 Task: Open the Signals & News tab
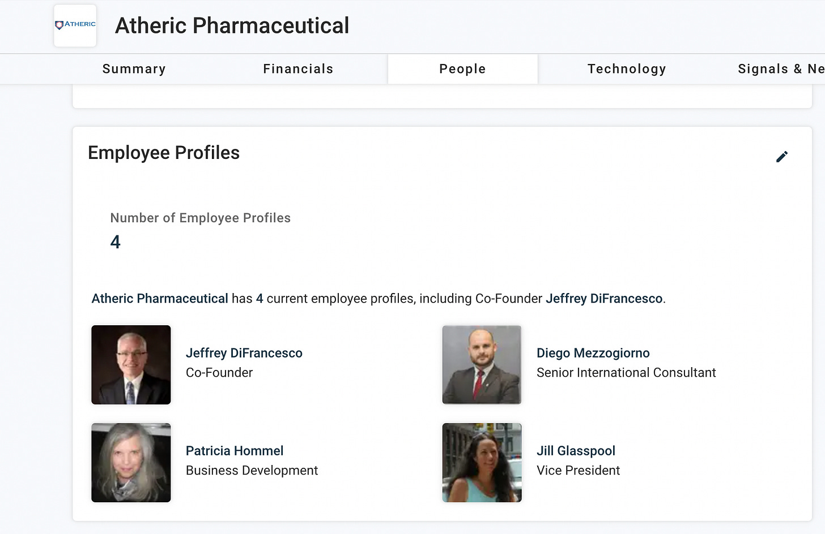point(781,69)
